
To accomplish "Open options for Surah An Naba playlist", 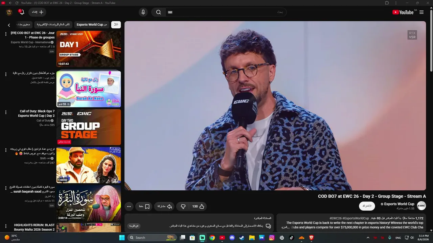I will [x=6, y=74].
